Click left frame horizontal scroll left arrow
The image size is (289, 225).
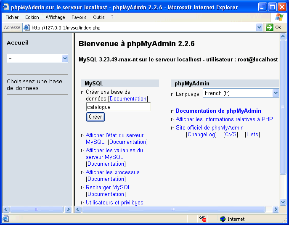pyautogui.click(x=5, y=209)
